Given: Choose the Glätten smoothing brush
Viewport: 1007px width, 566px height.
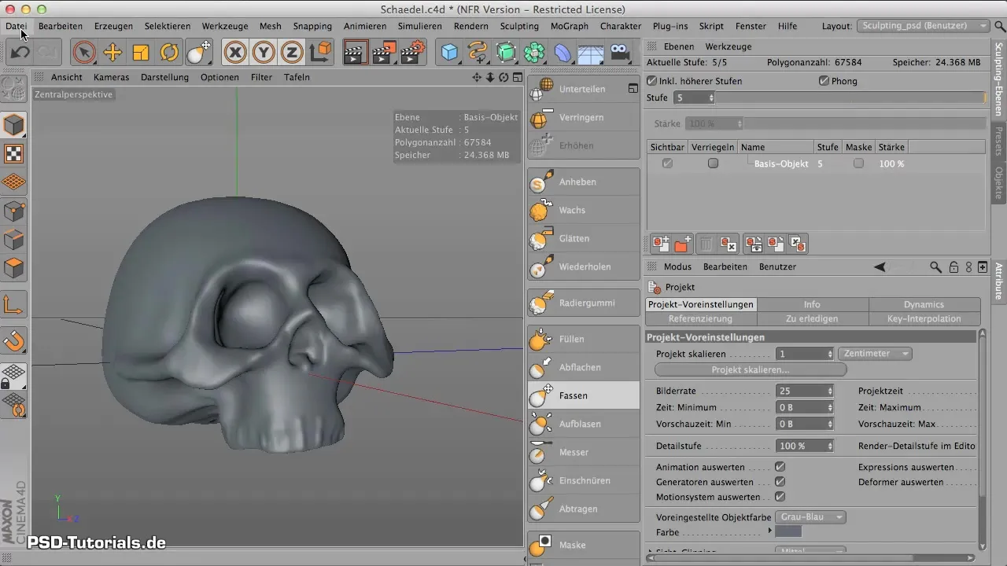Looking at the screenshot, I should tap(583, 239).
